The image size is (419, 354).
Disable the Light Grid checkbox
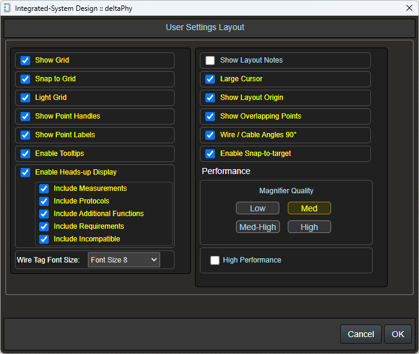coord(25,98)
